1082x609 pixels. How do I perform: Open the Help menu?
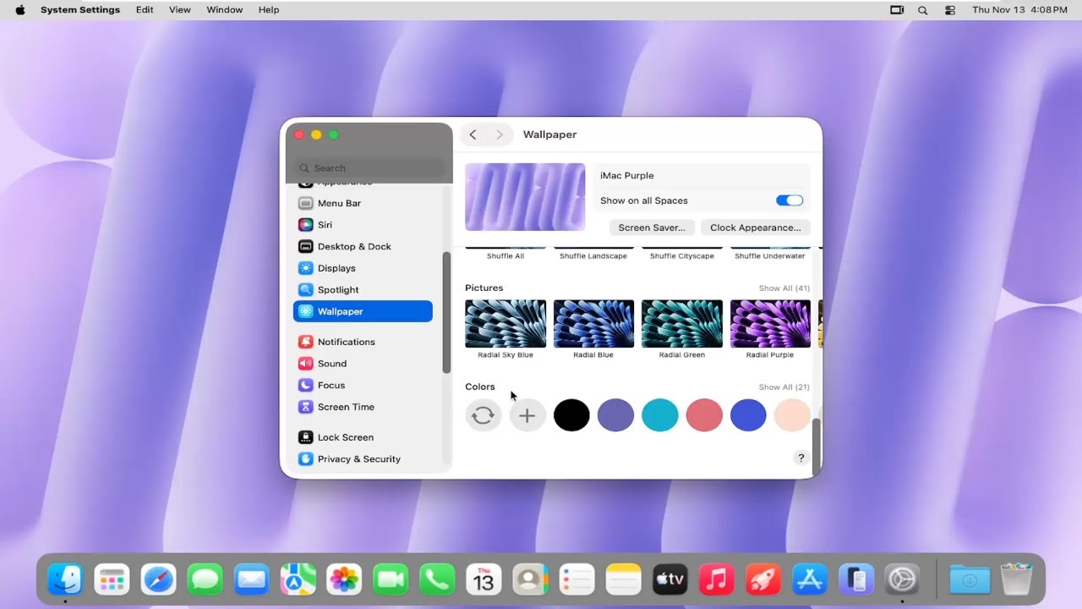point(269,9)
